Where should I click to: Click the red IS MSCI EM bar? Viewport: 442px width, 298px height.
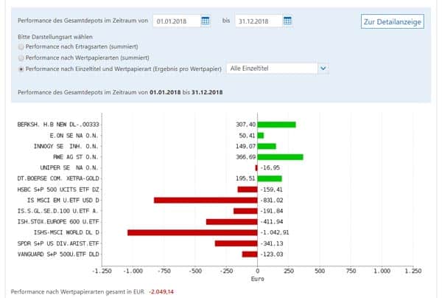pos(206,200)
